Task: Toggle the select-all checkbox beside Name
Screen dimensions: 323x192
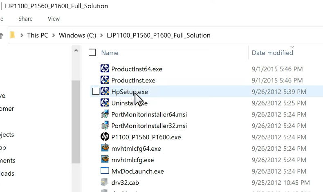Action: point(92,52)
